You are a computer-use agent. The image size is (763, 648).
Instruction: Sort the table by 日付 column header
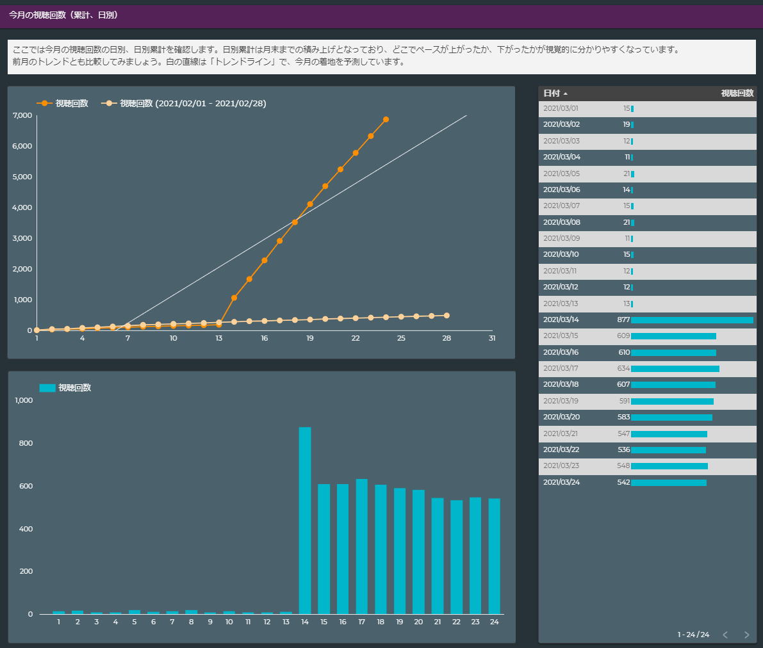point(551,93)
